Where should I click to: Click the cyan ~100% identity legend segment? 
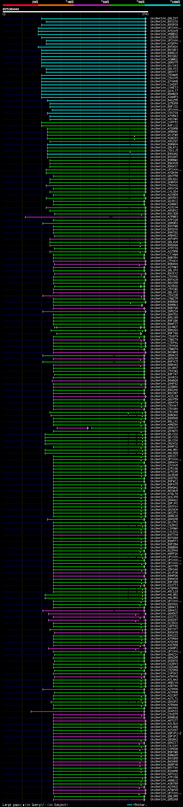tap(162, 5)
